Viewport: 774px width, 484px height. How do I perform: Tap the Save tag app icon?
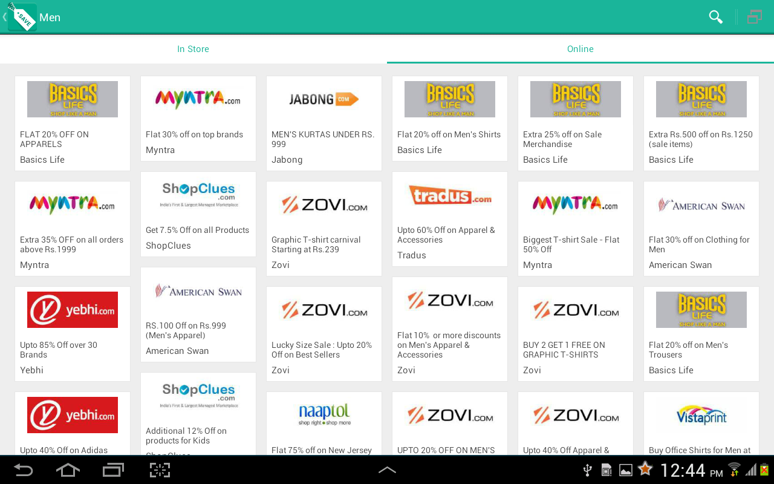[22, 17]
